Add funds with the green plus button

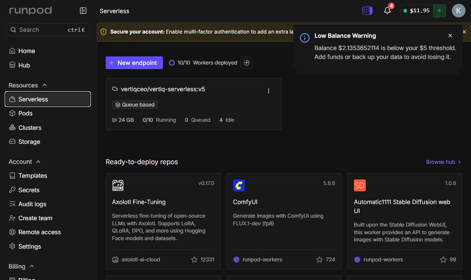point(439,11)
